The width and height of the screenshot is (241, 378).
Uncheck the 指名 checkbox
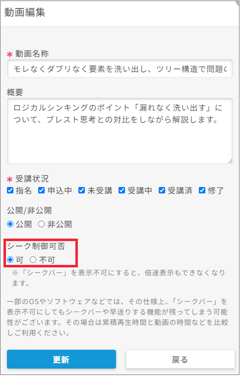click(x=10, y=190)
